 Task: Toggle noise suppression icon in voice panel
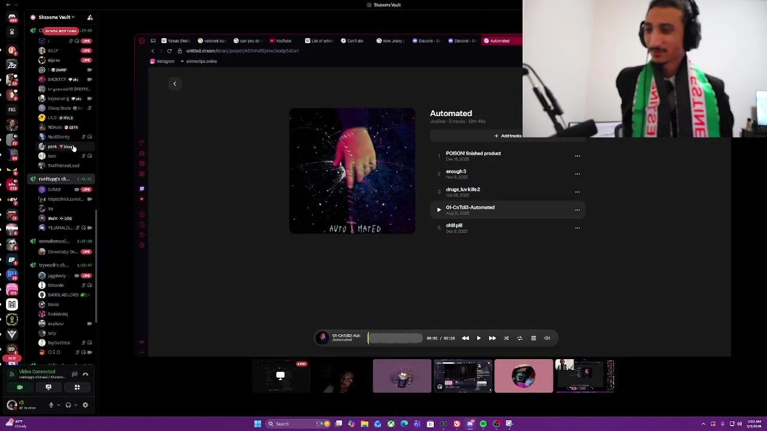(x=74, y=374)
